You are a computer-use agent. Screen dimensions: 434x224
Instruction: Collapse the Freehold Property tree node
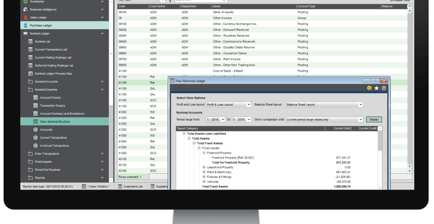(204, 153)
